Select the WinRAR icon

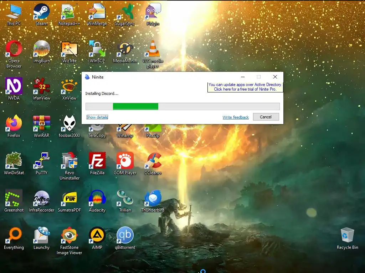tap(41, 126)
